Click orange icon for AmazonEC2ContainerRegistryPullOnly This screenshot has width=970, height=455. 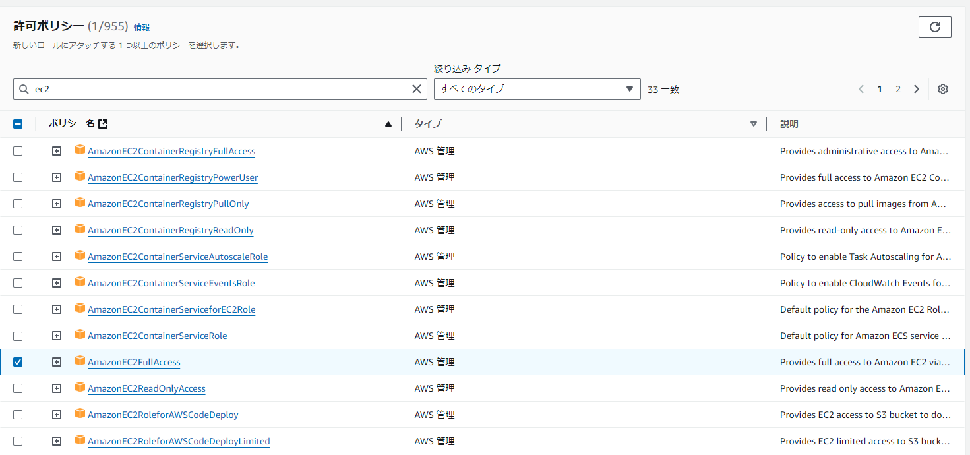80,202
